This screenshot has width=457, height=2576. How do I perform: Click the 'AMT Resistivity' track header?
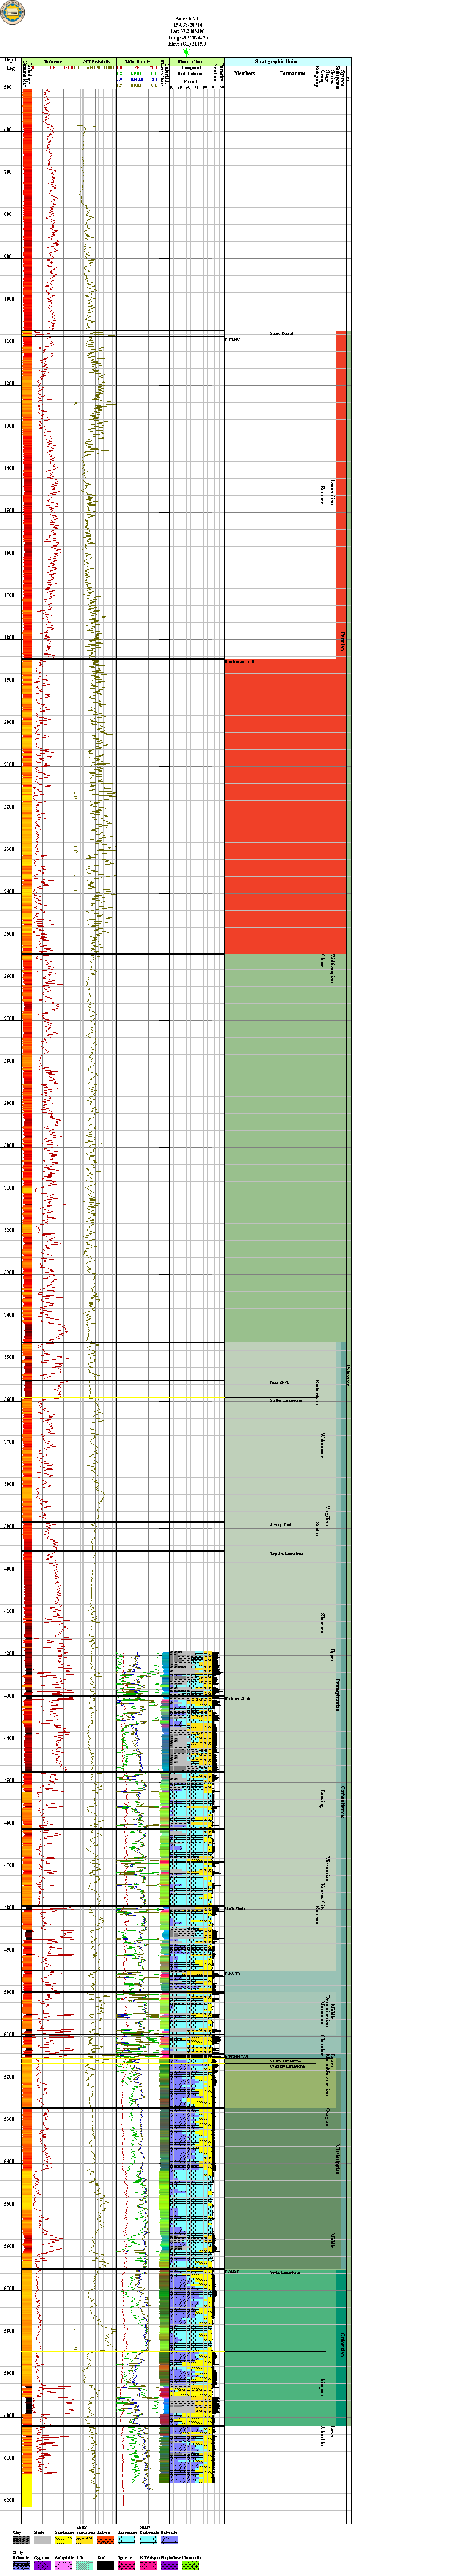(95, 62)
